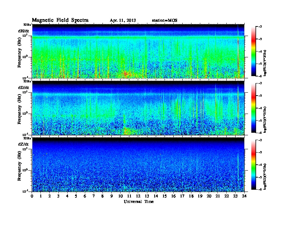Click the hour "24" tick label on time axis
The height and width of the screenshot is (225, 291).
pos(244,196)
